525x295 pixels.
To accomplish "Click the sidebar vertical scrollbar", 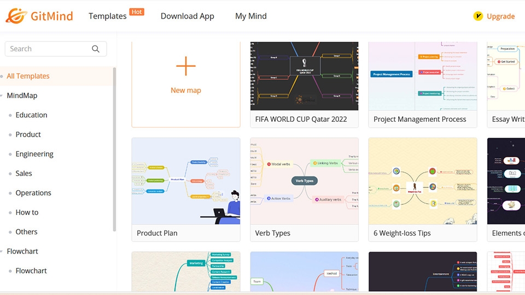I will [x=114, y=150].
